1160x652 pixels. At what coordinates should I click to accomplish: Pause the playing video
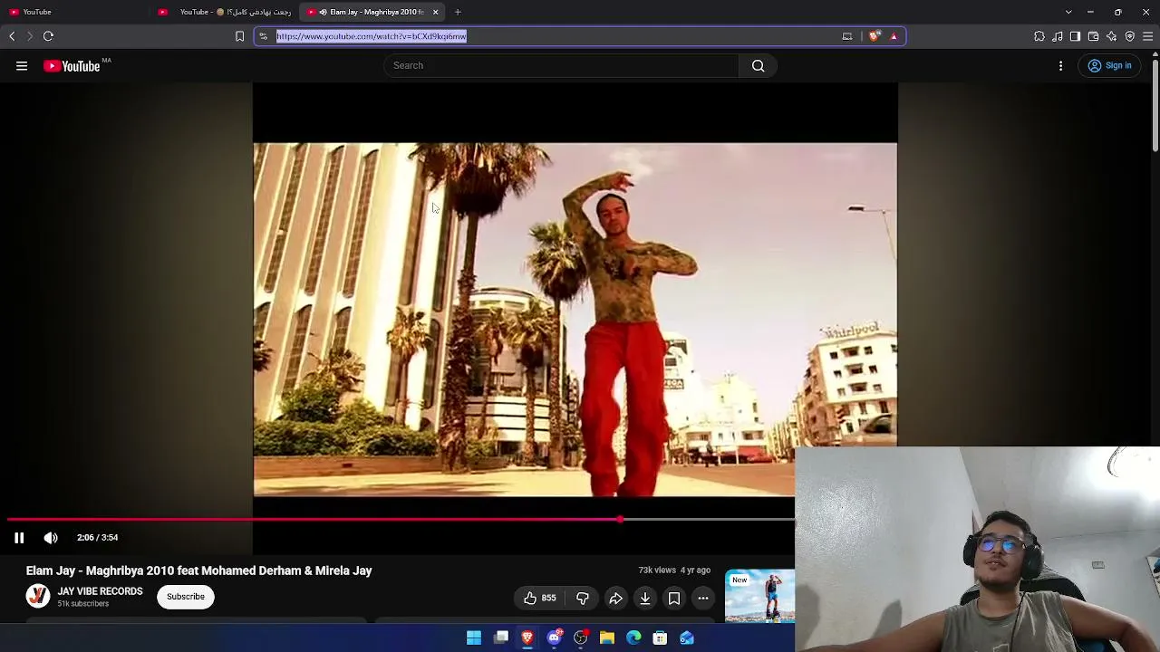tap(19, 538)
